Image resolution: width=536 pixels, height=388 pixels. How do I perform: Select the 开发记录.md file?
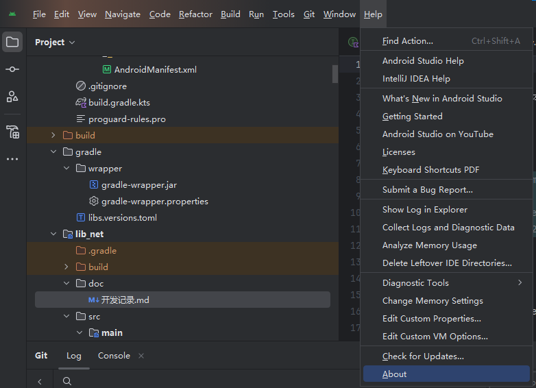point(125,300)
